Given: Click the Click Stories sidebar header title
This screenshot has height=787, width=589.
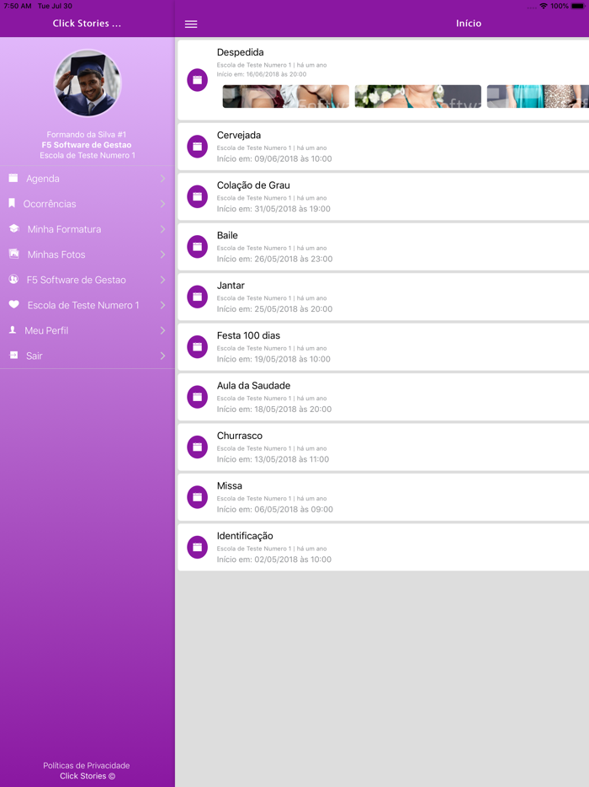Looking at the screenshot, I should (87, 23).
